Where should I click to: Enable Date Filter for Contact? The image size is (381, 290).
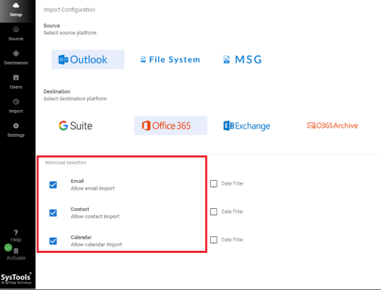pos(213,212)
